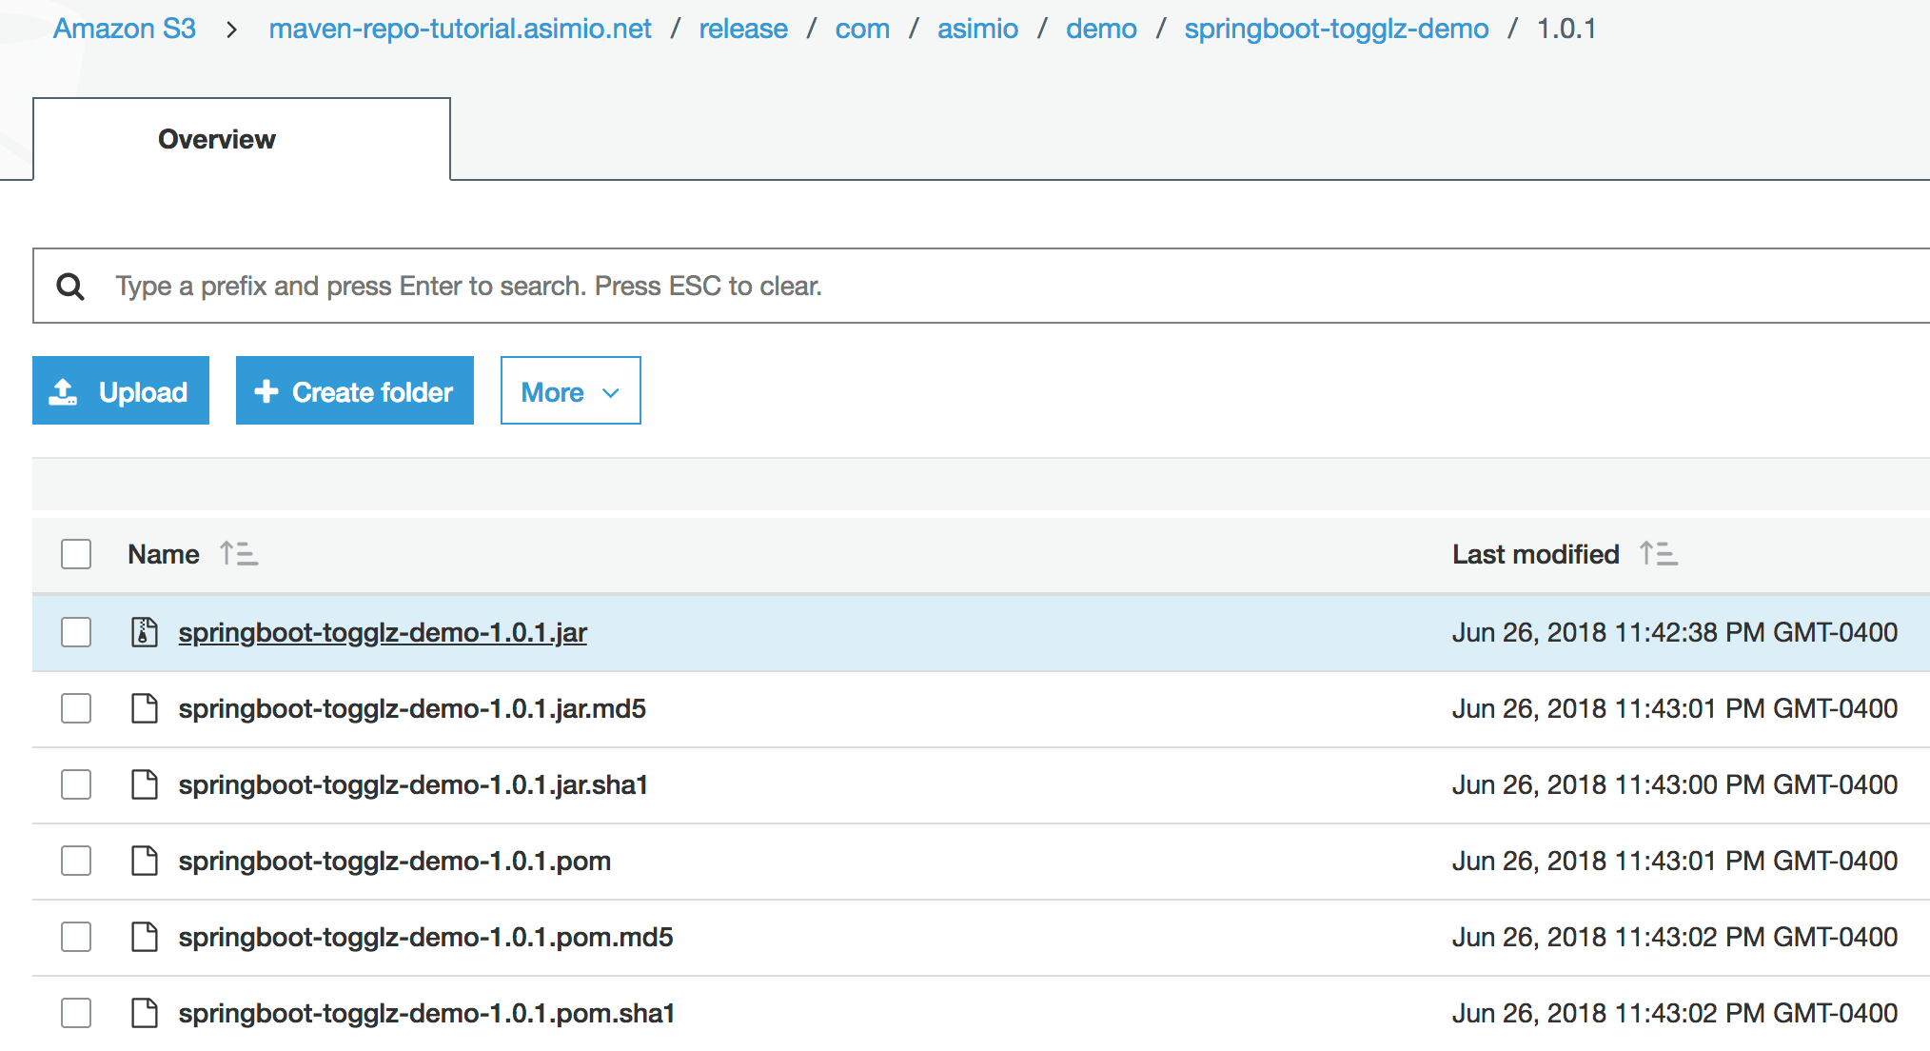Click the Upload button
This screenshot has width=1930, height=1051.
click(x=119, y=391)
